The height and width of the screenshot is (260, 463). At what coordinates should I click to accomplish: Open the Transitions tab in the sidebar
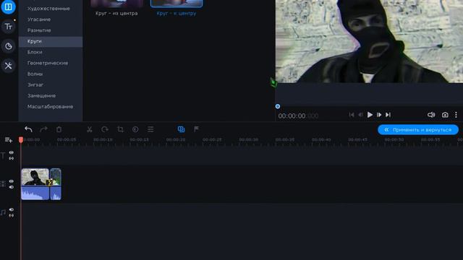click(8, 6)
